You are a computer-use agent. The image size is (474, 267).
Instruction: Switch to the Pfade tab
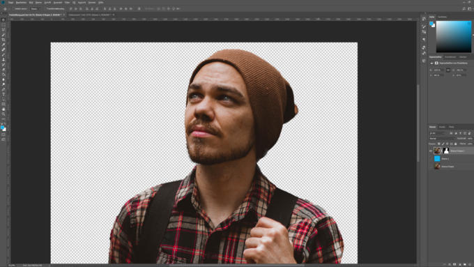[x=451, y=127]
